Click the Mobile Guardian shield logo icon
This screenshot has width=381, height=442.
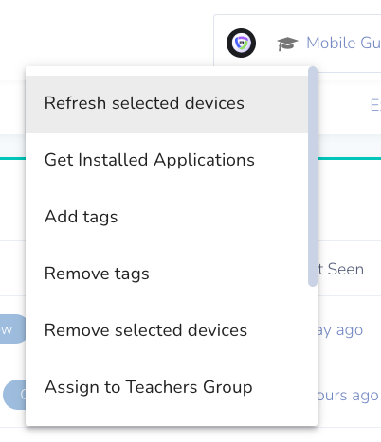[x=241, y=43]
